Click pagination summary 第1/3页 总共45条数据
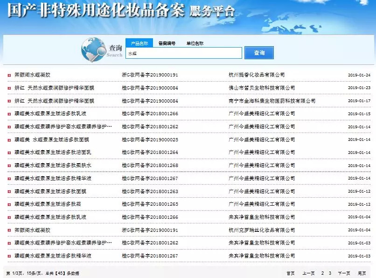This screenshot has width=376, height=278. 42,273
